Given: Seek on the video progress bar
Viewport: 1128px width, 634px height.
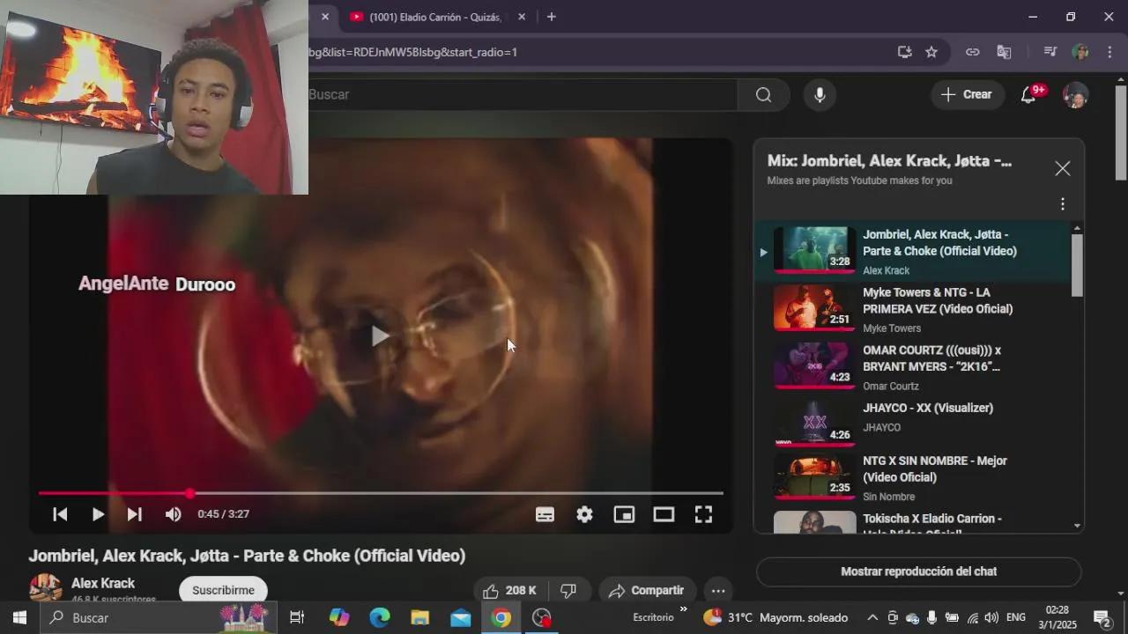Looking at the screenshot, I should (x=441, y=493).
